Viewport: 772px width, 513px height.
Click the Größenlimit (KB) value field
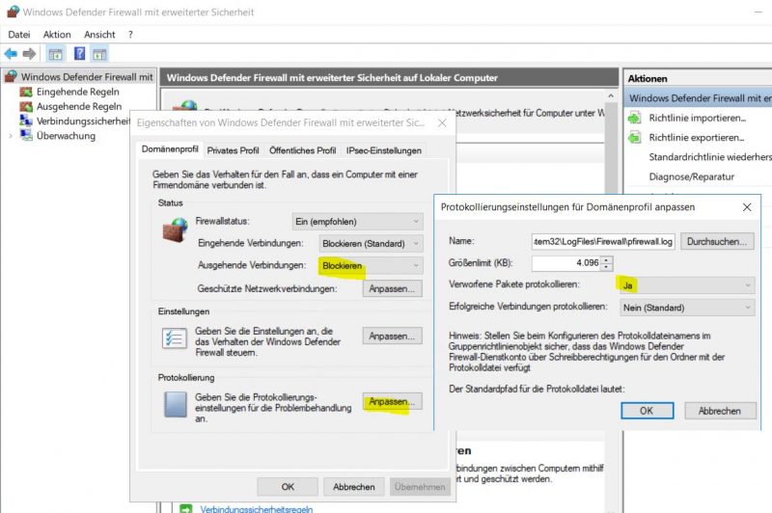566,263
